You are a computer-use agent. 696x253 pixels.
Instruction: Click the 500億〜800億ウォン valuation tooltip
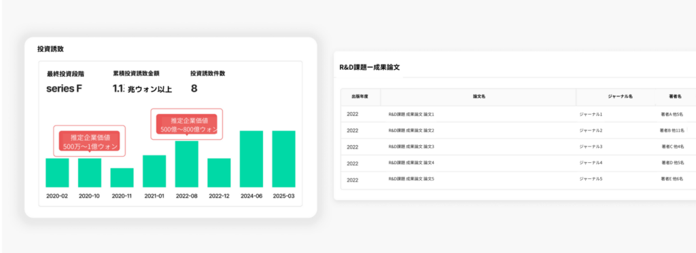click(x=187, y=125)
